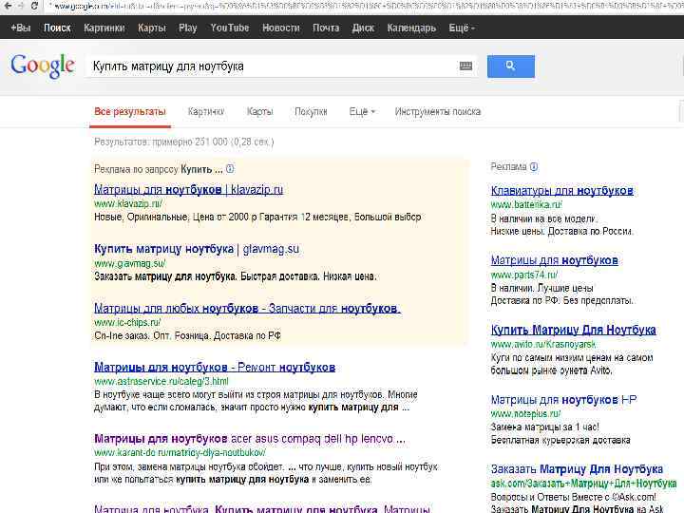Image resolution: width=684 pixels, height=513 pixels.
Task: Open Почта in the top bar
Action: (x=326, y=28)
